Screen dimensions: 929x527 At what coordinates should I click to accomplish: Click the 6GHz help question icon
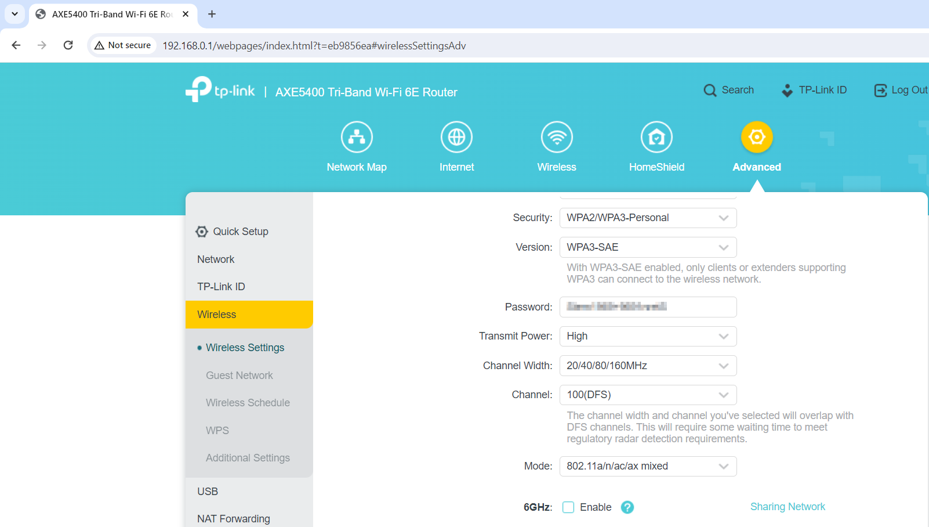coord(627,507)
